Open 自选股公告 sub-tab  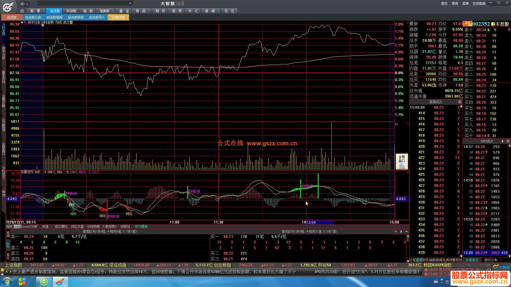[x=33, y=17]
